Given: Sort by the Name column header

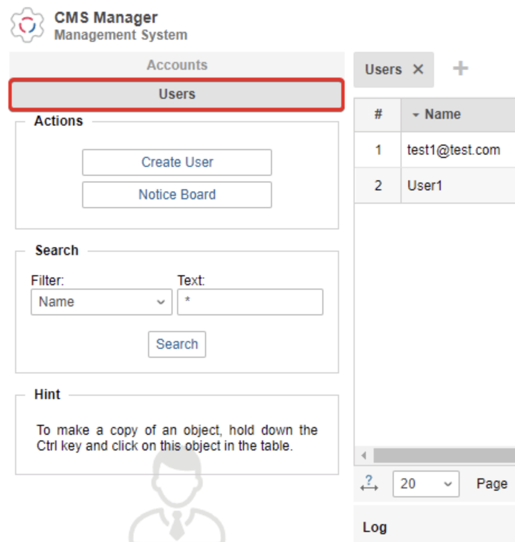Looking at the screenshot, I should [457, 114].
